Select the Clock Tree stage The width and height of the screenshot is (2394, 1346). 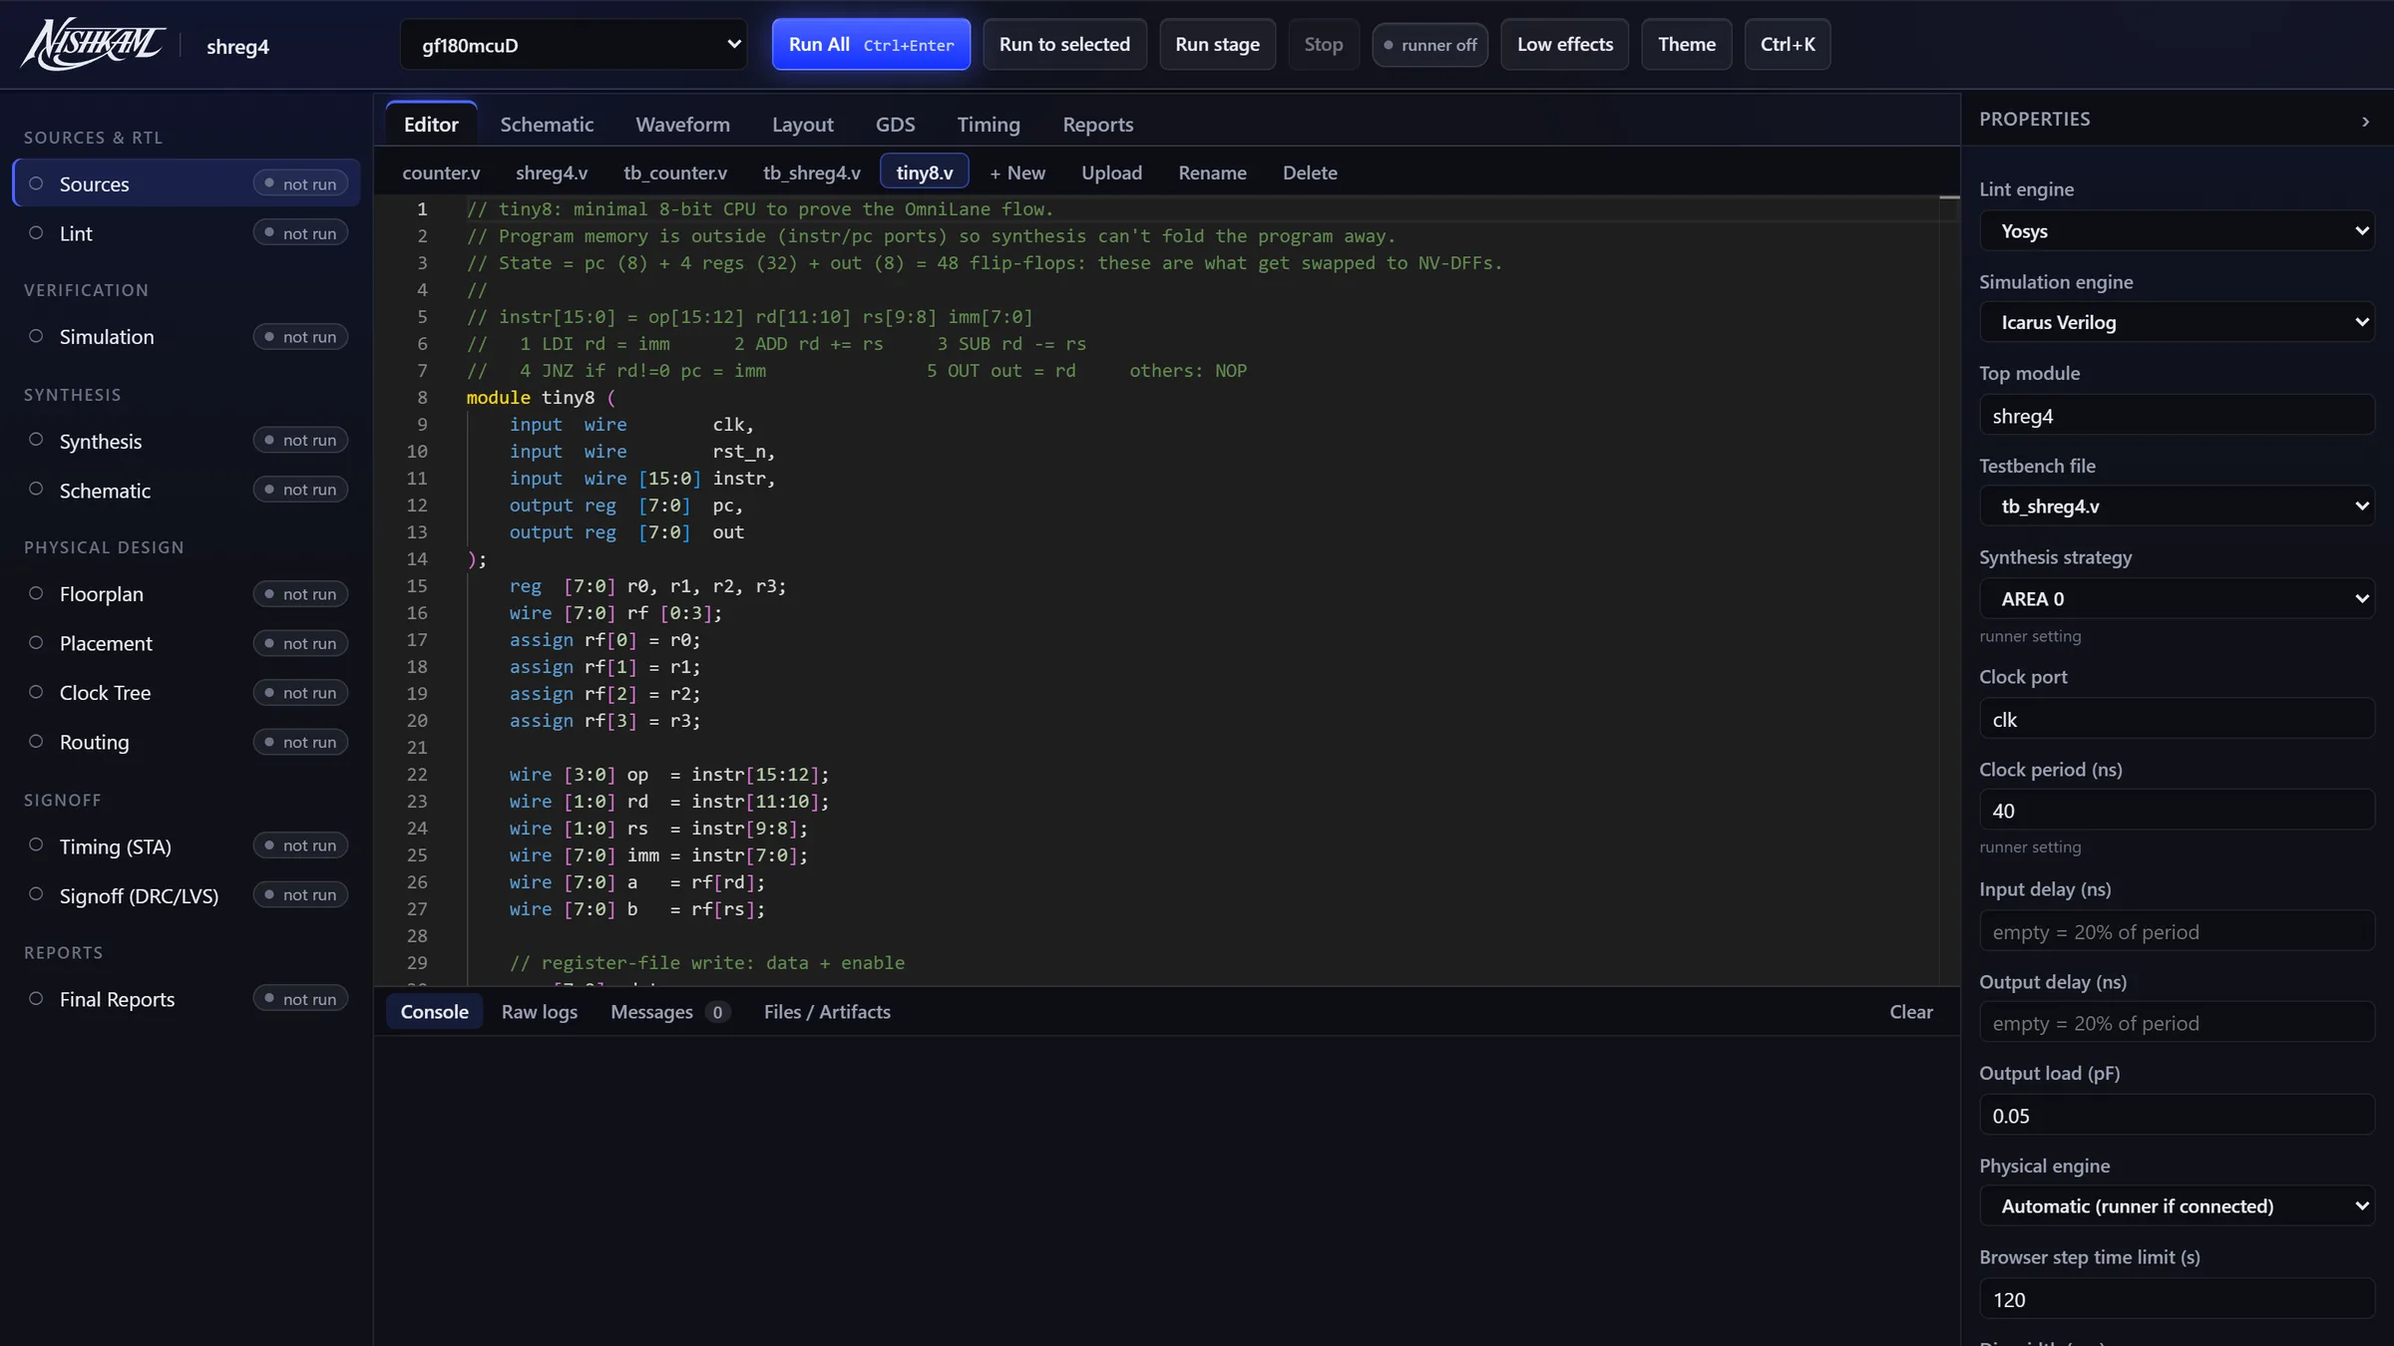pos(187,693)
